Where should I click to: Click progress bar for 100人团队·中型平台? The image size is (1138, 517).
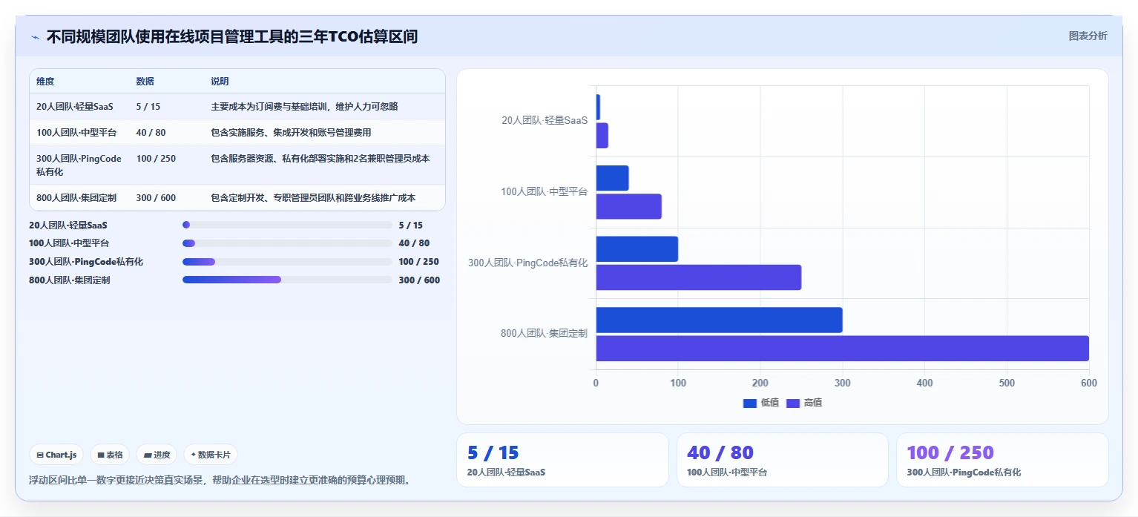tap(287, 243)
